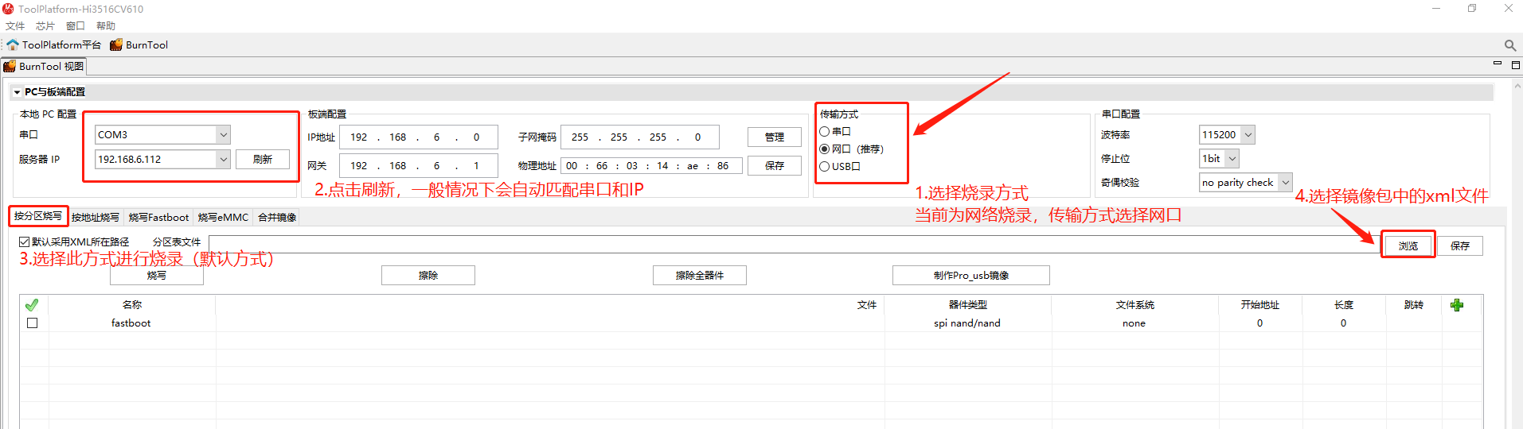1523x429 pixels.
Task: Expand the 115200 baud rate dropdown
Action: tap(1248, 135)
